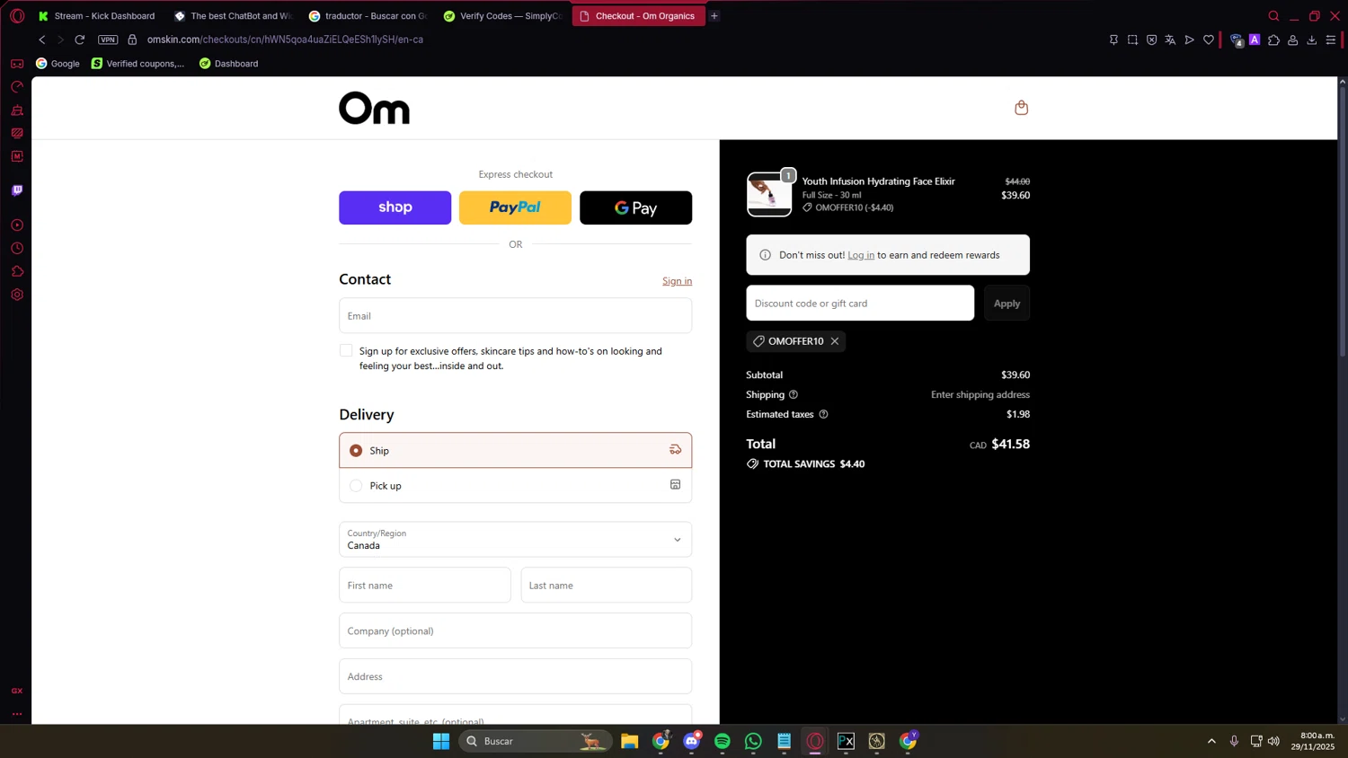
Task: Click the Address field
Action: click(x=515, y=676)
